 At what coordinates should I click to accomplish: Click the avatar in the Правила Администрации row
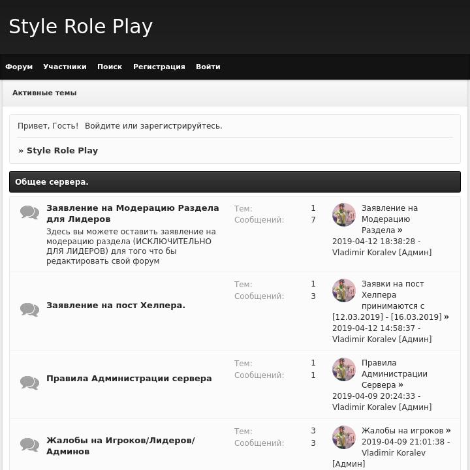point(344,369)
